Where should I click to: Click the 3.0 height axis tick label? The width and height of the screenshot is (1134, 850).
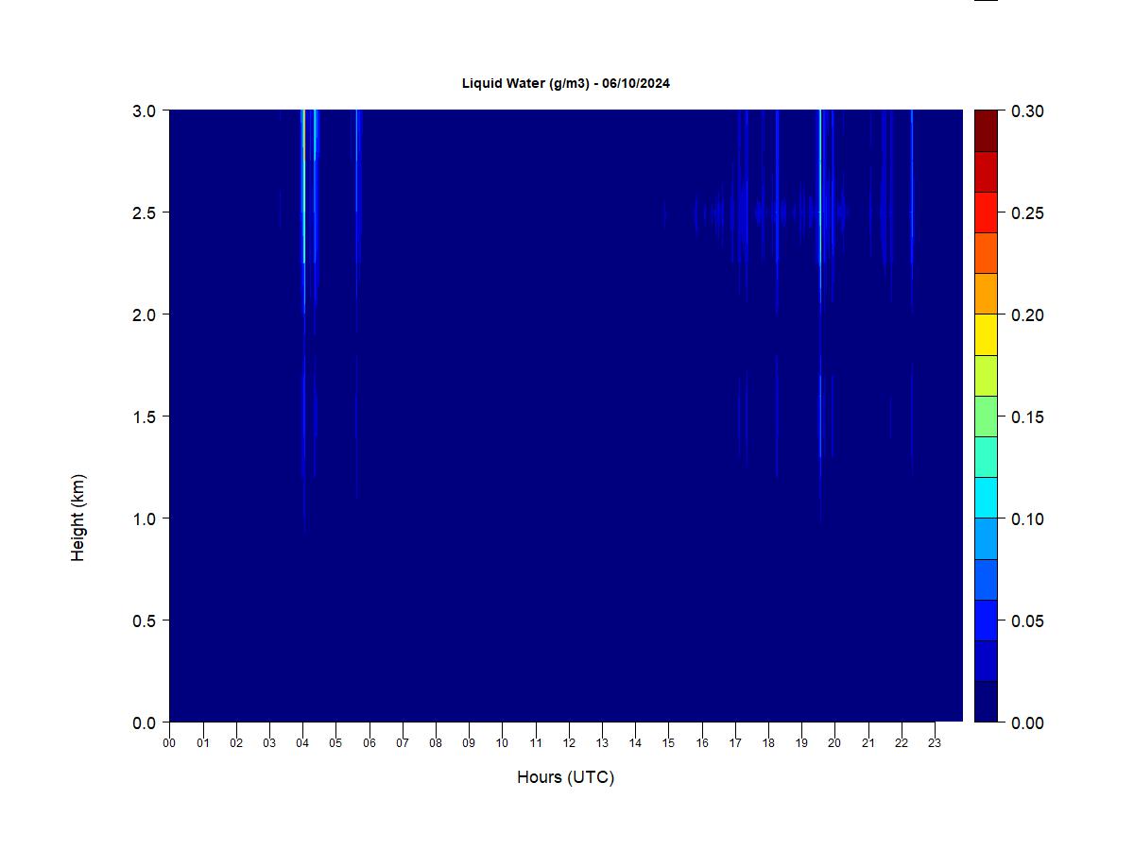[x=145, y=111]
